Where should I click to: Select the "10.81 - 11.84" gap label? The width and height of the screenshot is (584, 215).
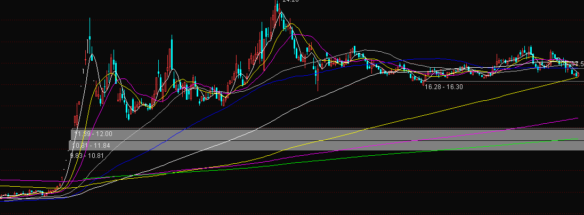[91, 145]
